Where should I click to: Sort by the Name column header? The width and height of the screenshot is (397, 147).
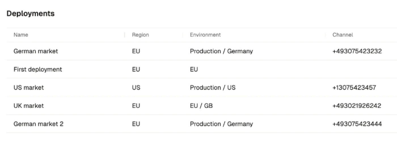(x=21, y=35)
